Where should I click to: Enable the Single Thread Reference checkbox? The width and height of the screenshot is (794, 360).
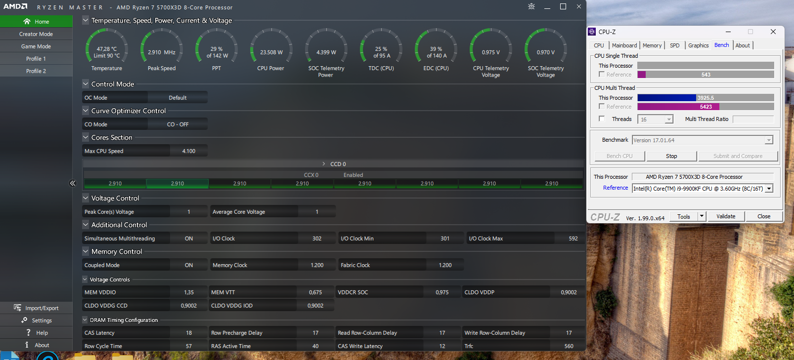602,74
